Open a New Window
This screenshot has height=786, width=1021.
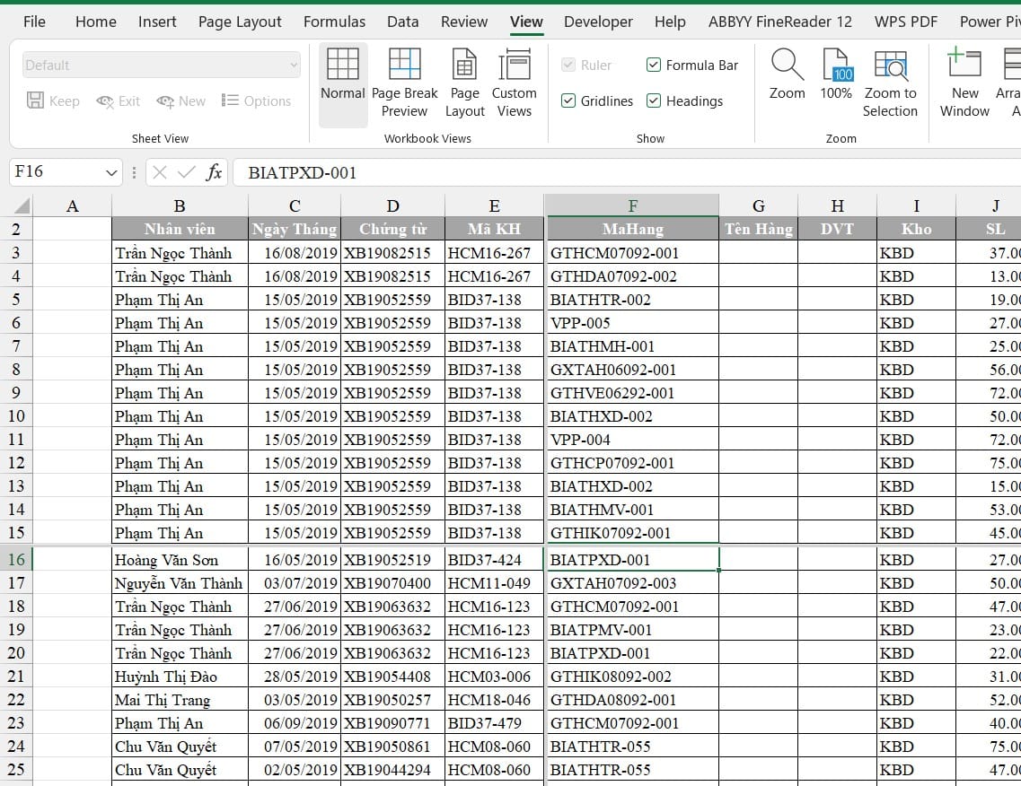coord(964,83)
